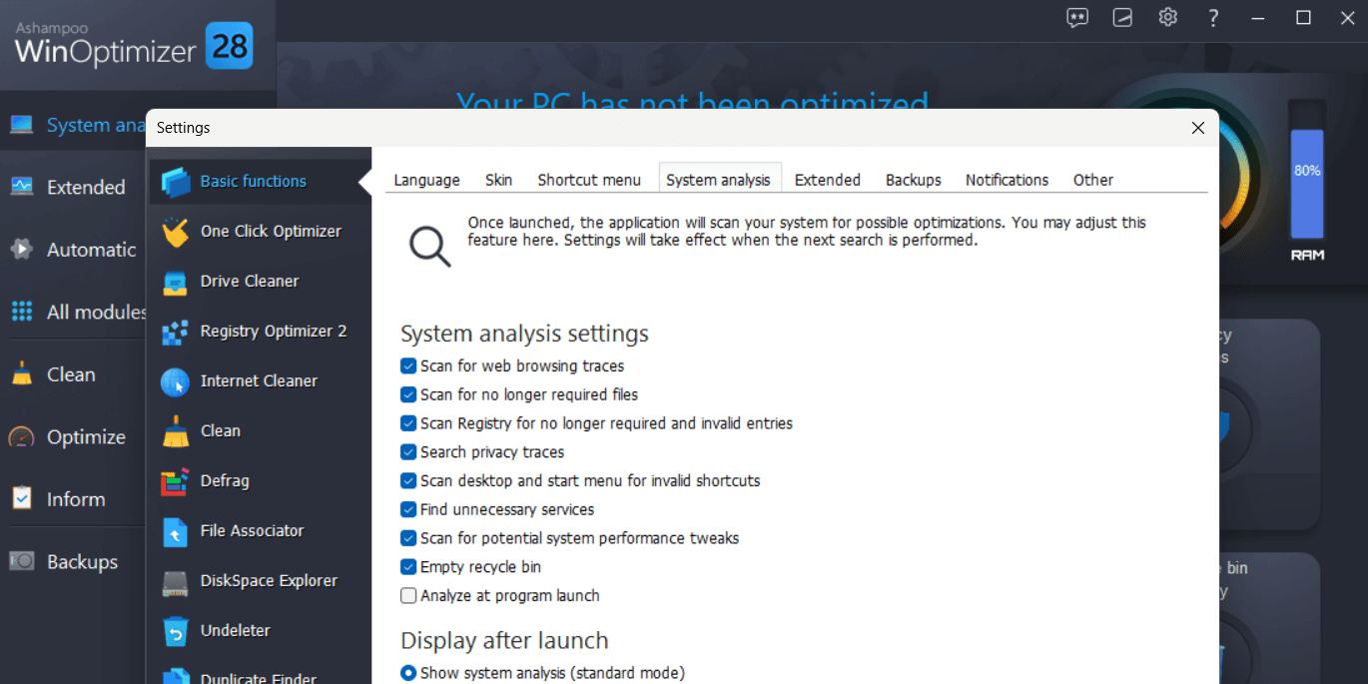Viewport: 1368px width, 684px height.
Task: Switch to the Notifications tab
Action: point(1007,180)
